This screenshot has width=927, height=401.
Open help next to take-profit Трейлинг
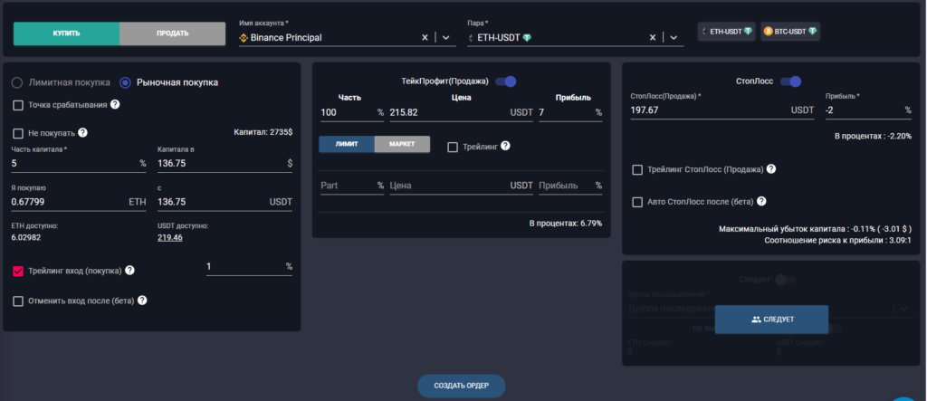505,146
